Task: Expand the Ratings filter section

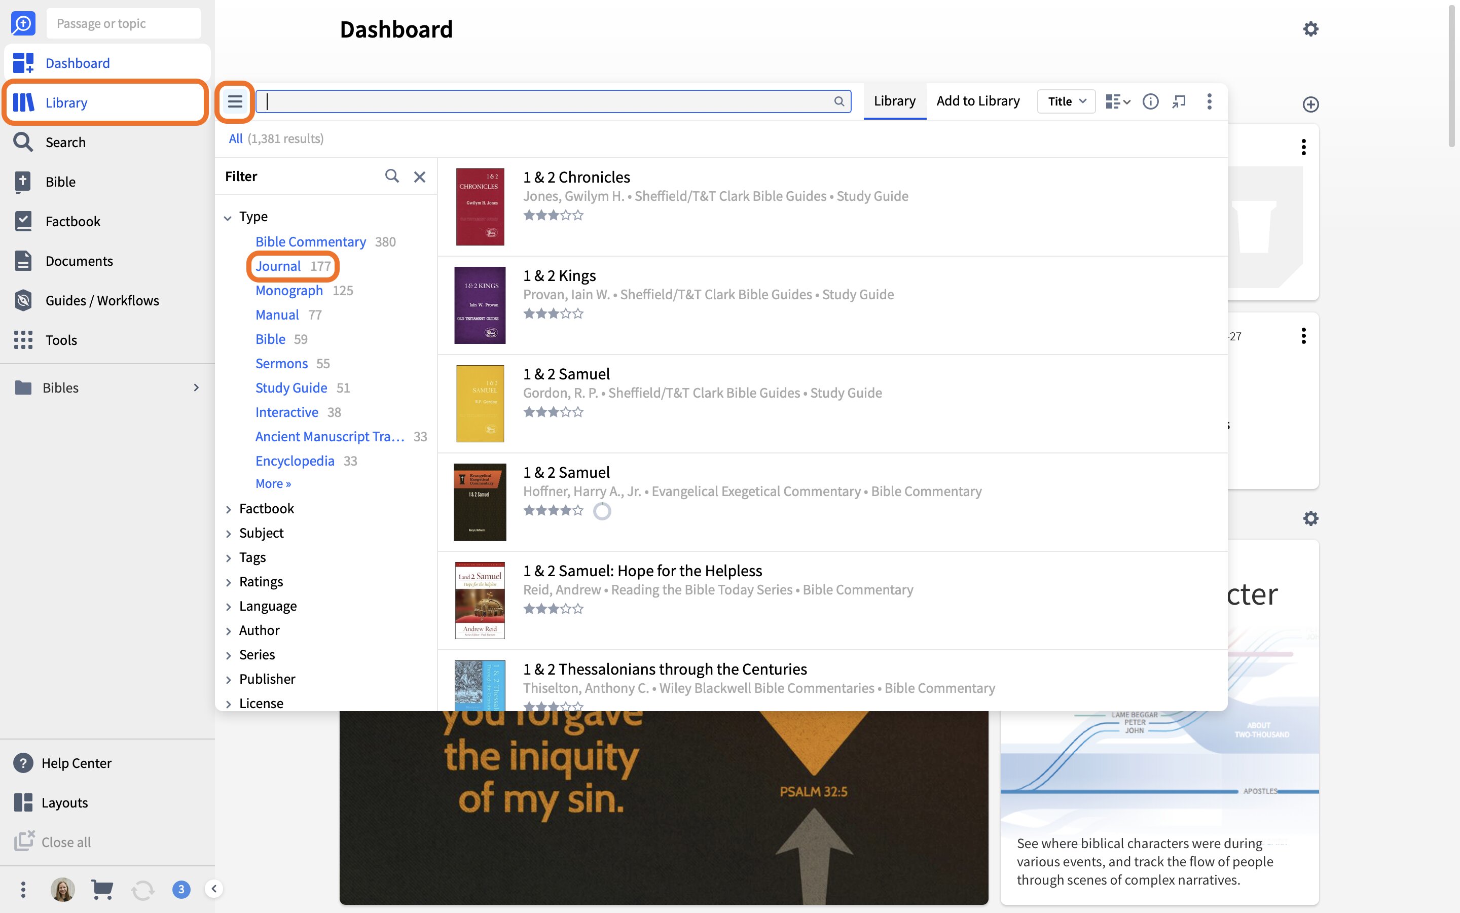Action: [x=228, y=582]
